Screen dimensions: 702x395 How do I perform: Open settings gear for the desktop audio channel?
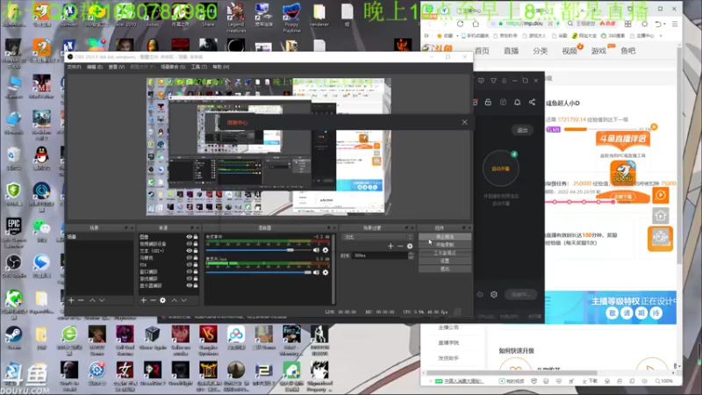point(326,250)
